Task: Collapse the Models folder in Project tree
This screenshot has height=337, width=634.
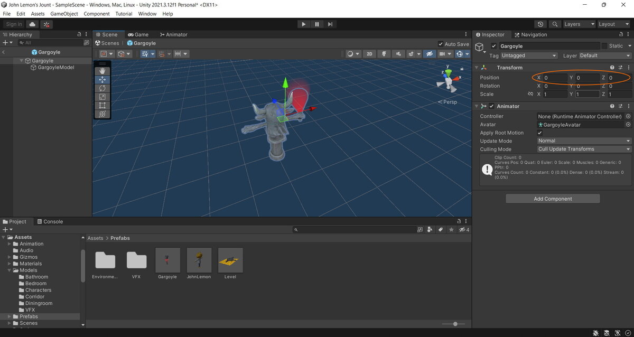Action: (x=10, y=270)
